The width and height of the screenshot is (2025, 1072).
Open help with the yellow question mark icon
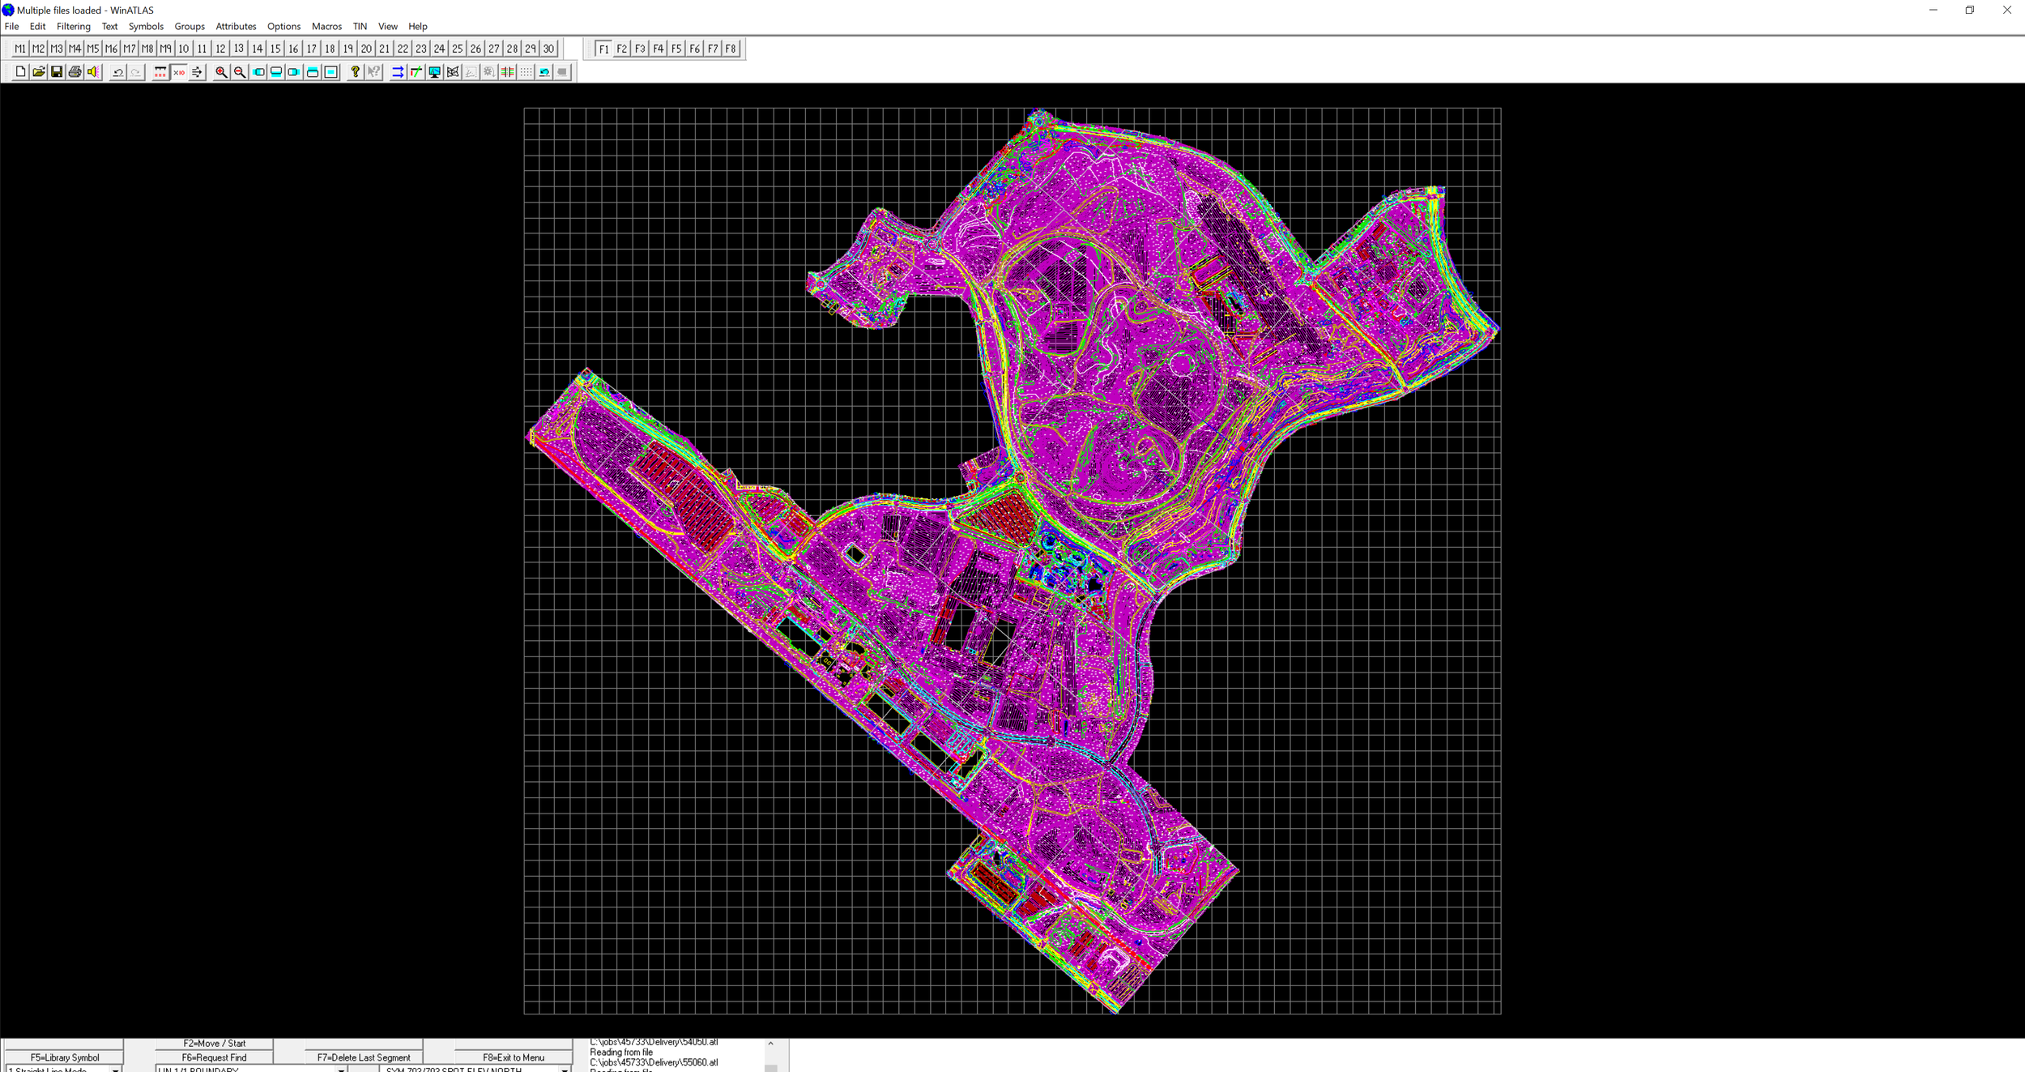tap(355, 72)
